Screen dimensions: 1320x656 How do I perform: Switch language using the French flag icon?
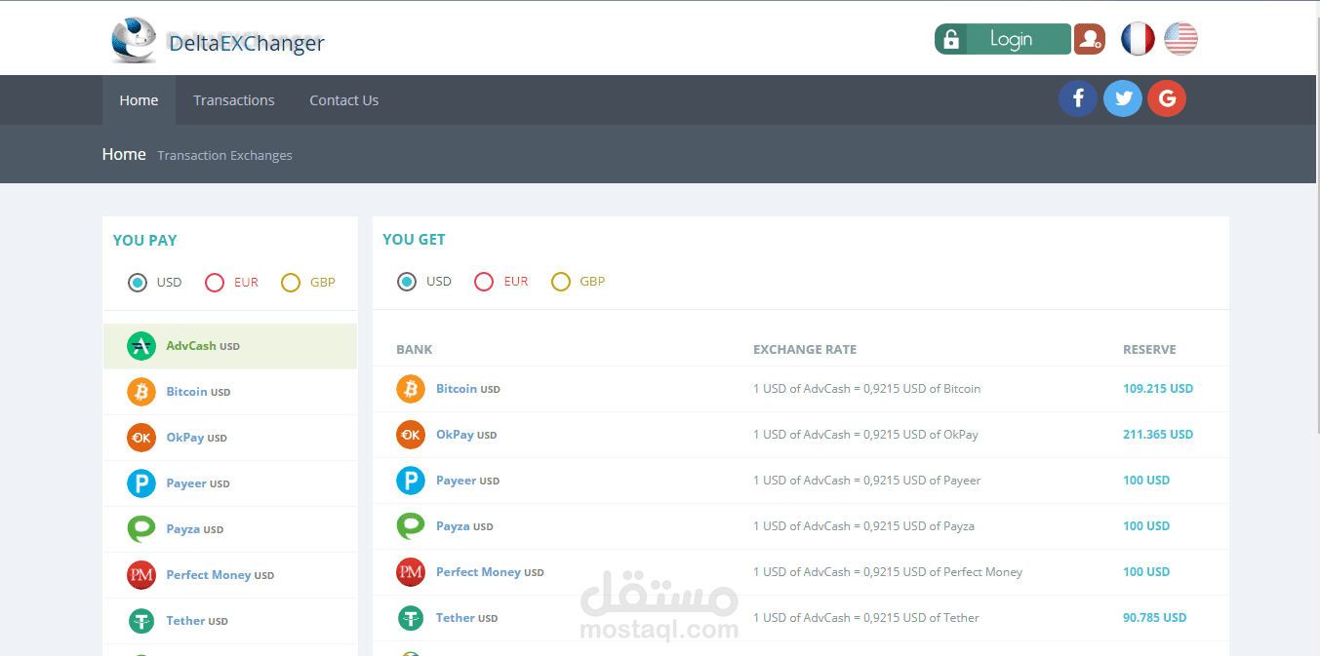pyautogui.click(x=1138, y=38)
